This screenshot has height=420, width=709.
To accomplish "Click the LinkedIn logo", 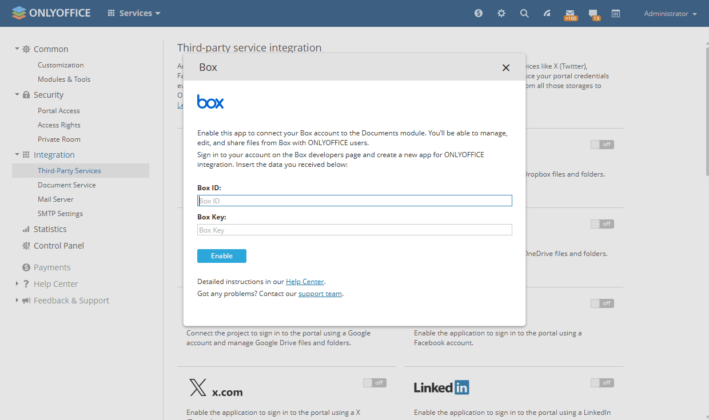I will coord(441,387).
